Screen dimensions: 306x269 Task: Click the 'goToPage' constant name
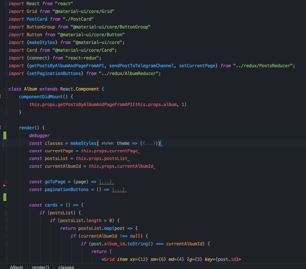(55, 182)
